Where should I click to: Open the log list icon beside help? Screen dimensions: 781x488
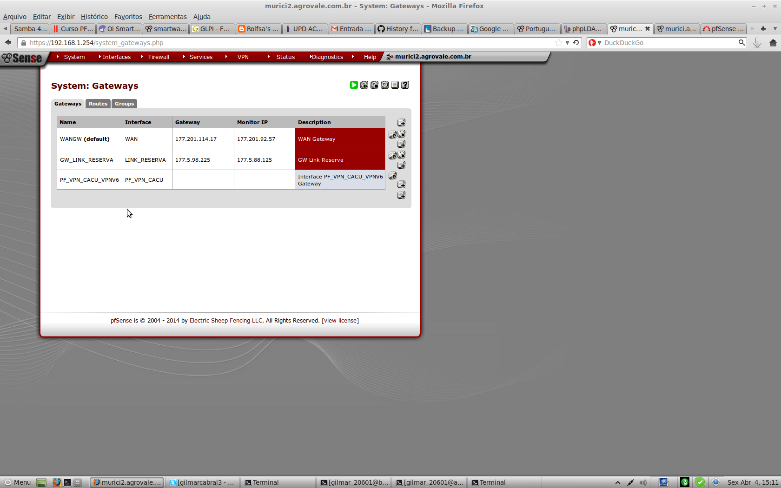pyautogui.click(x=395, y=85)
